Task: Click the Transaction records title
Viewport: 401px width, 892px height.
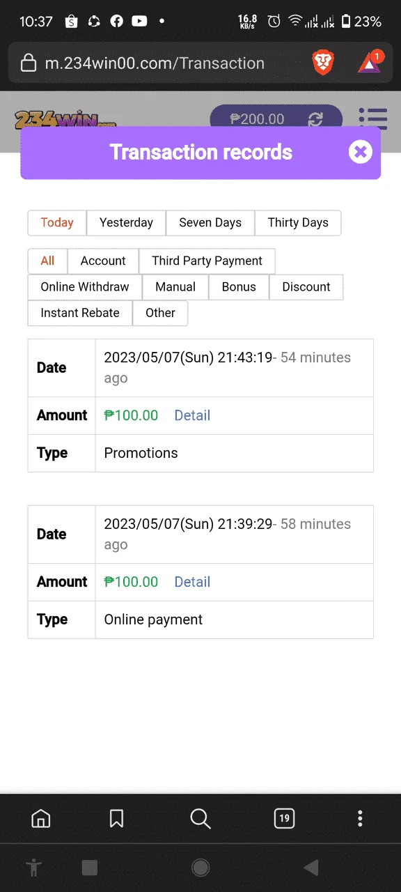Action: [201, 152]
